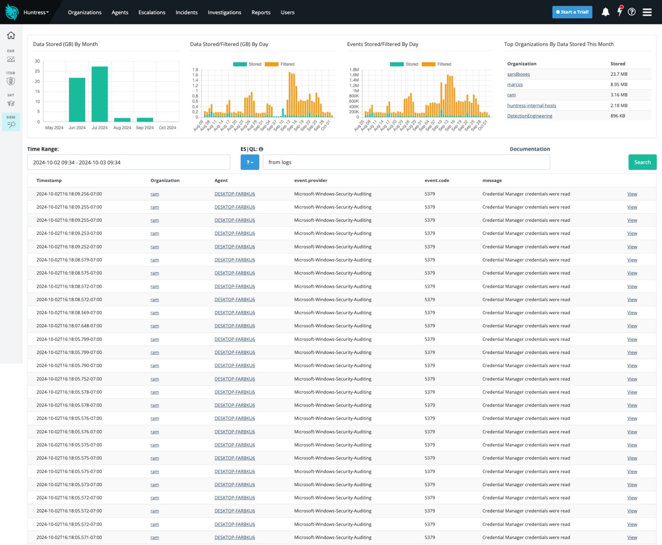Open the ITDR shield icon
Screen dimensions: 662x545
coord(11,81)
